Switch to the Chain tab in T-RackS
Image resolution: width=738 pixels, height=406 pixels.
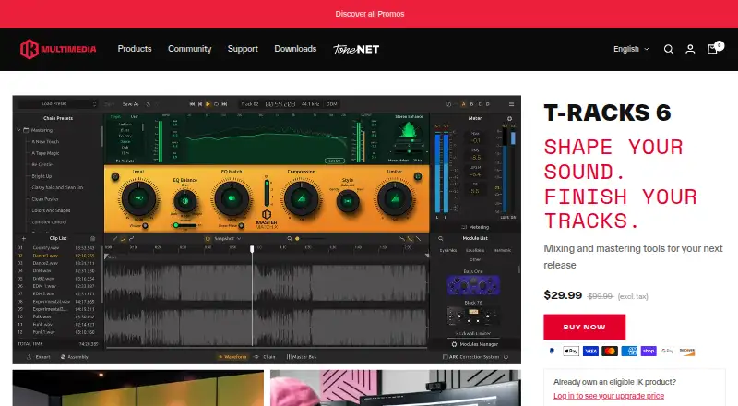(x=266, y=357)
